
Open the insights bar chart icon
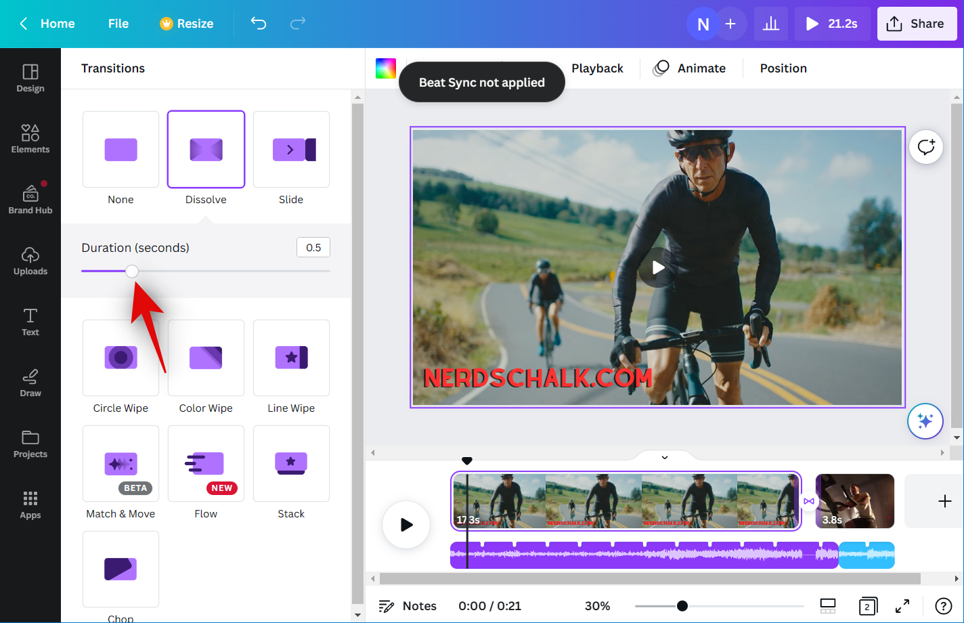[x=770, y=24]
